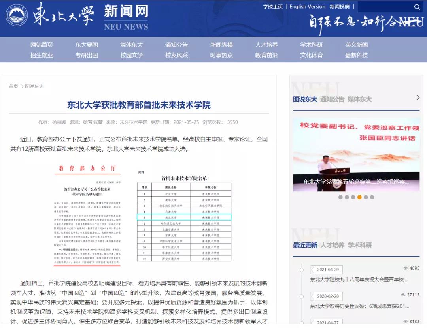The image size is (427, 328).
Task: Open 英文新闻 navigation item
Action: (x=357, y=45)
